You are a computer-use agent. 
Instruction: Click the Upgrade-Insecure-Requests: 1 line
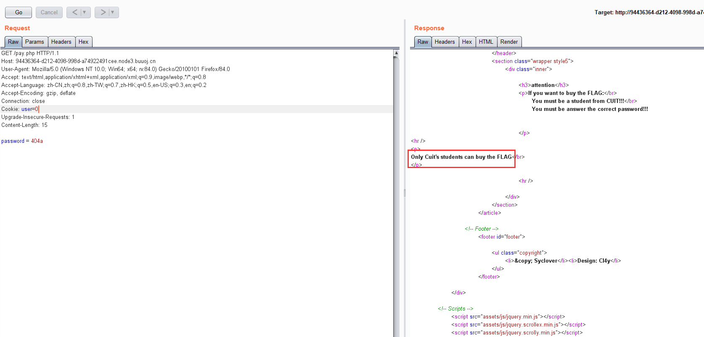[38, 117]
